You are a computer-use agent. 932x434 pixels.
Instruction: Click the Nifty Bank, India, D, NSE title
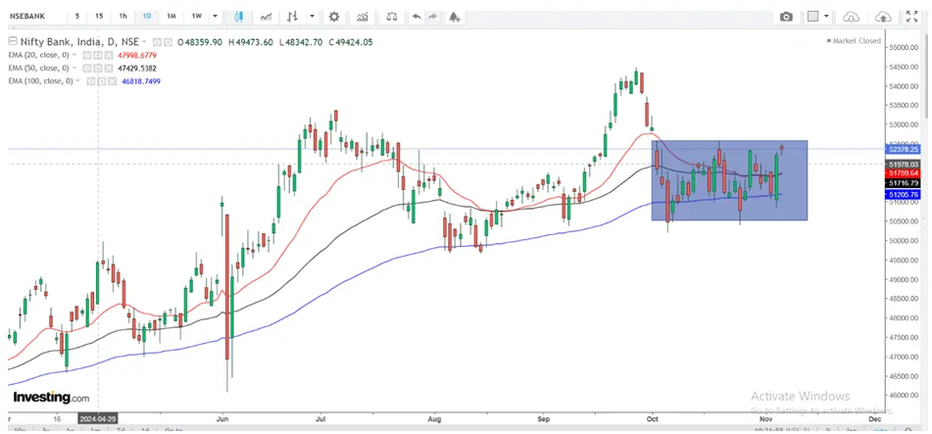point(79,41)
